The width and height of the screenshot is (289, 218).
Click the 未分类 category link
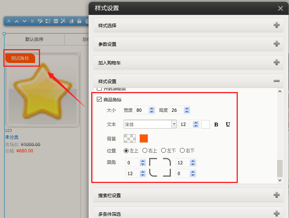pos(12,137)
